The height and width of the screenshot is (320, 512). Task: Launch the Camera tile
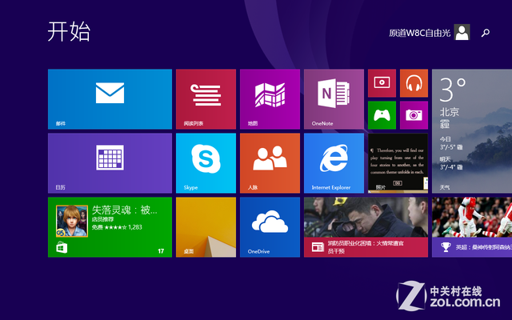pos(414,115)
